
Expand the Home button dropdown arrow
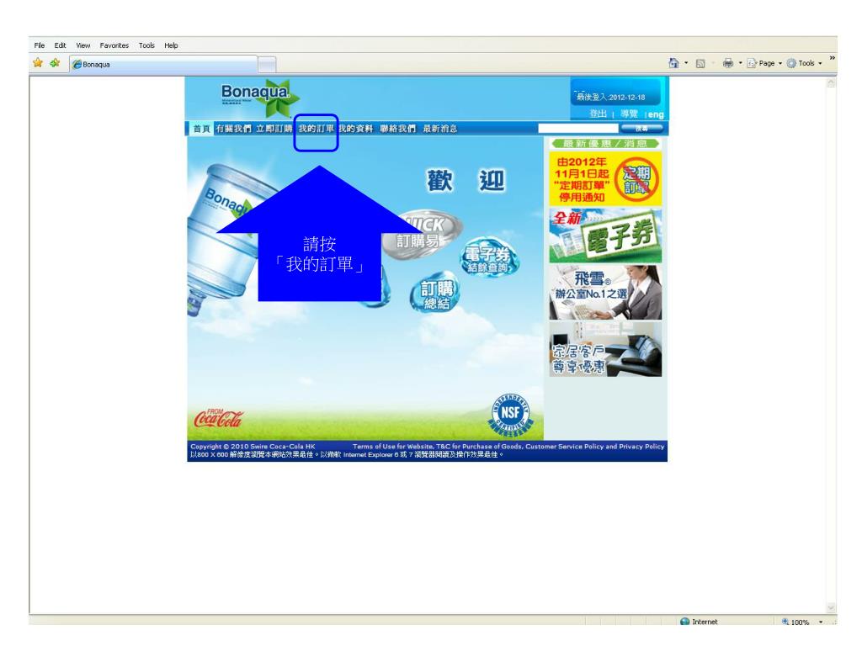click(686, 63)
